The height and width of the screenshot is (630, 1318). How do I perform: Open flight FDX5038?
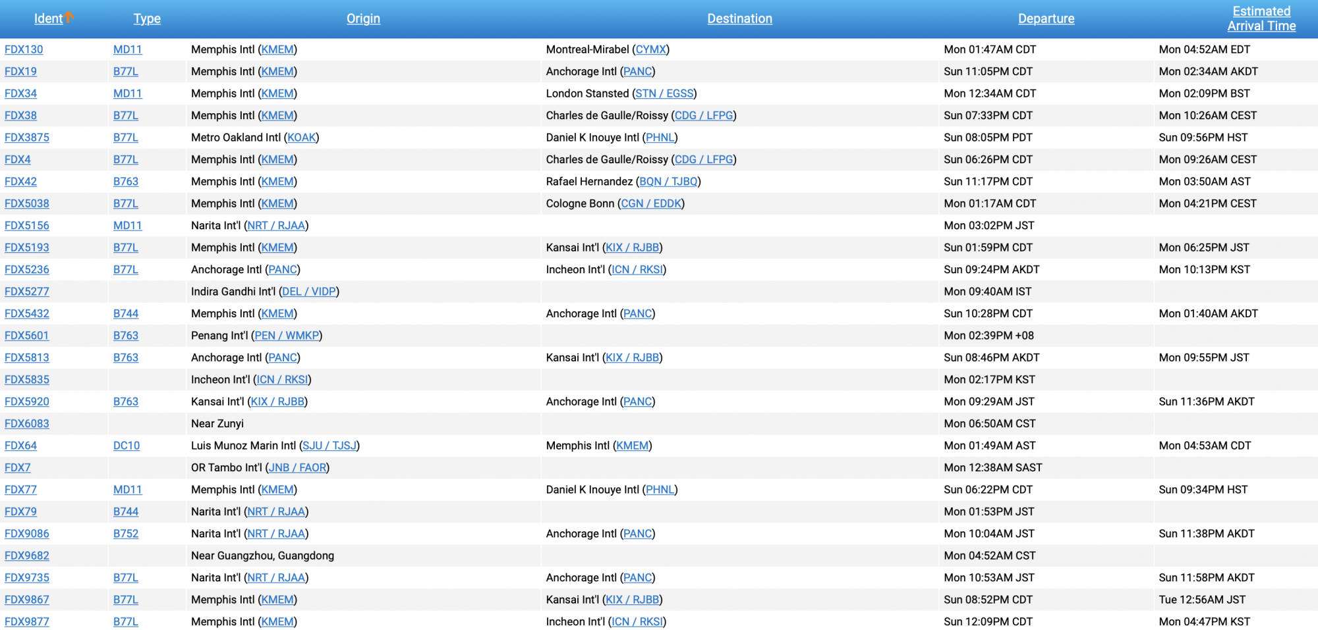coord(27,203)
